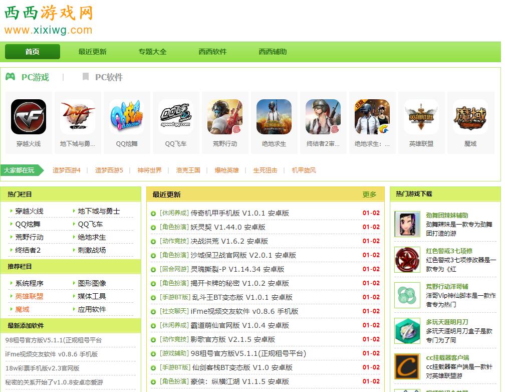Switch to the PC游戏 tab
The width and height of the screenshot is (505, 392).
[x=36, y=77]
